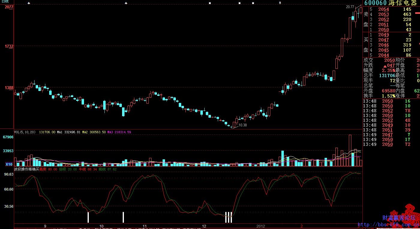
Task: Click the tallest volume bar
Action: [350, 150]
